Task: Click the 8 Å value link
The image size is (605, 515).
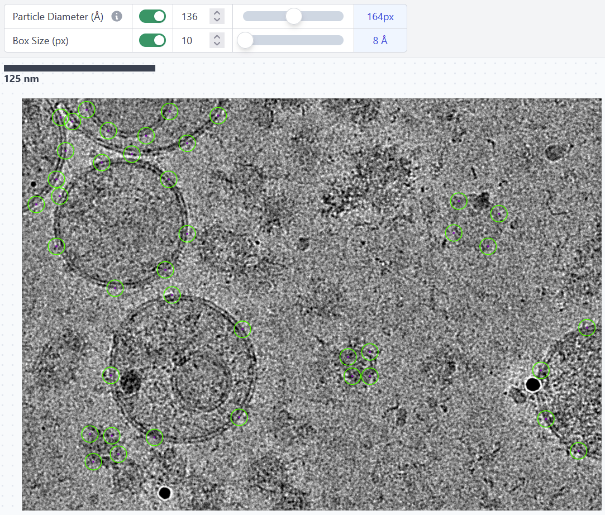Action: point(380,40)
